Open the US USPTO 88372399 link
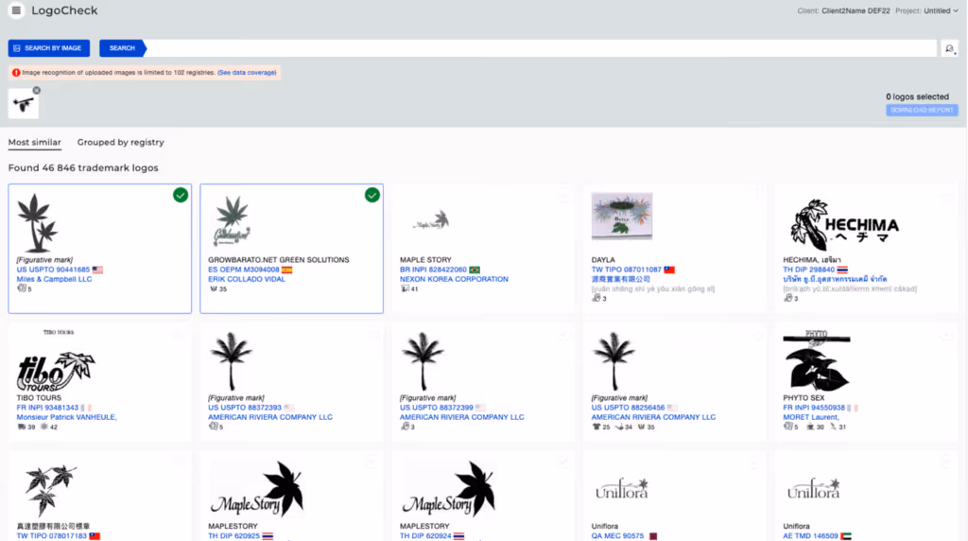Viewport: 968px width, 541px height. tap(437, 408)
